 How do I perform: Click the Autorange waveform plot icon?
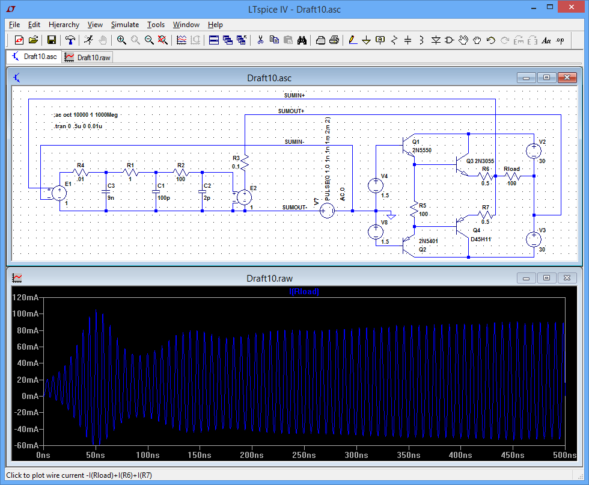tap(182, 40)
